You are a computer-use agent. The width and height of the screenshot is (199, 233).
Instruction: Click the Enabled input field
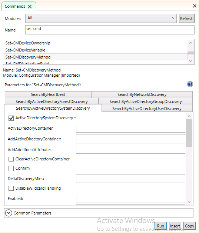coord(130,199)
